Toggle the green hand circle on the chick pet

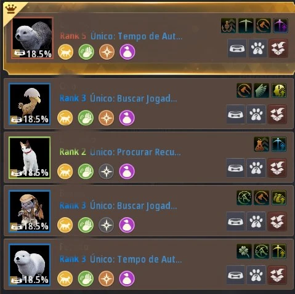click(x=86, y=118)
